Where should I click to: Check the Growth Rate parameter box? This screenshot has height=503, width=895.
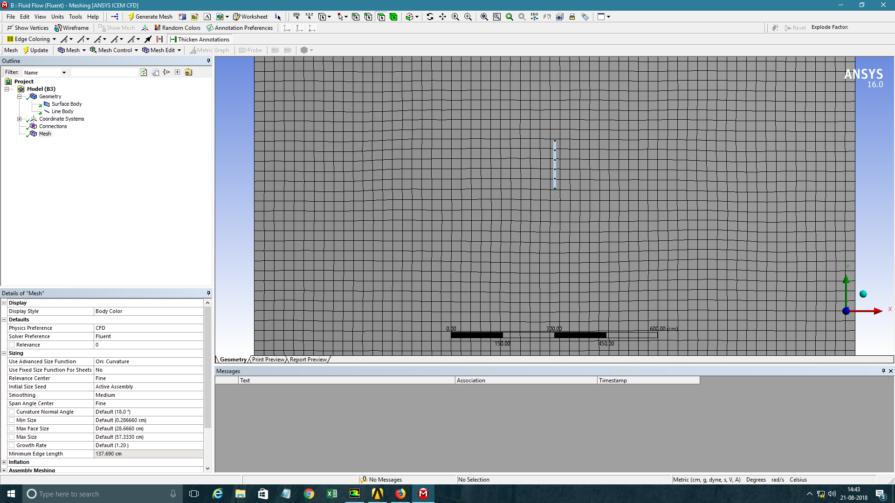(12, 445)
